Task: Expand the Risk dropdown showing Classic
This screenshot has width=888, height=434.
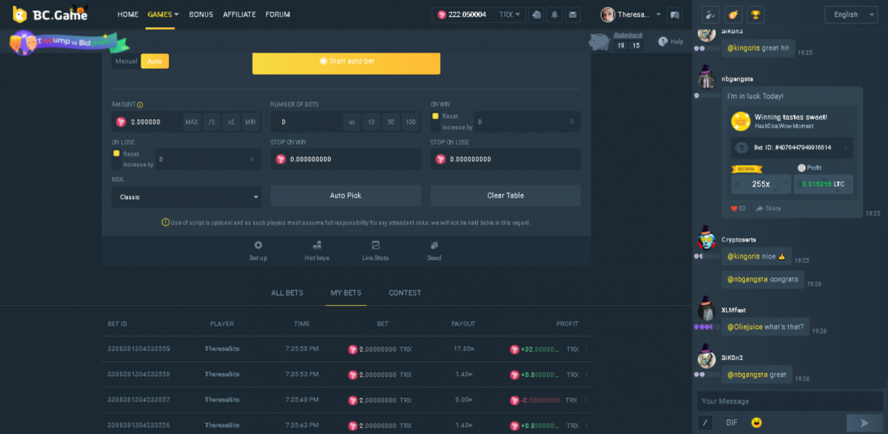Action: 186,197
